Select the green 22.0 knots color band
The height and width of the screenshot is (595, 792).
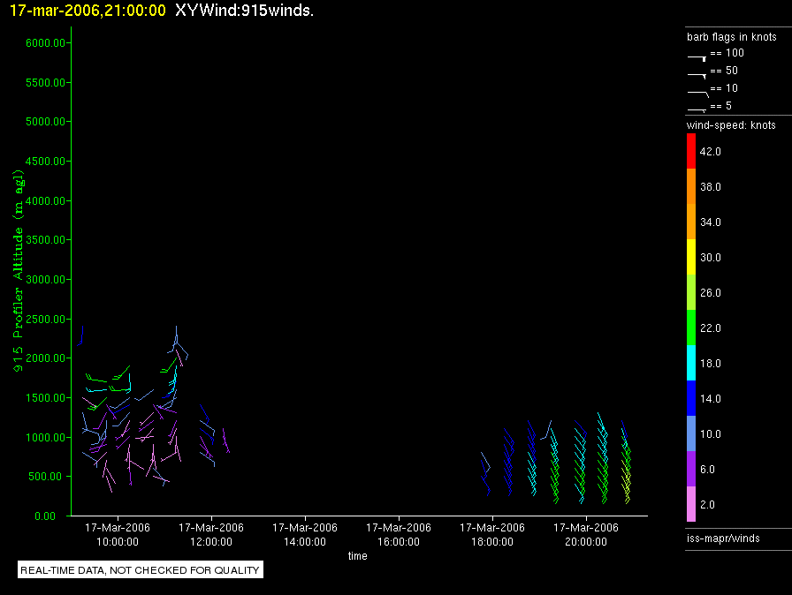coord(691,328)
